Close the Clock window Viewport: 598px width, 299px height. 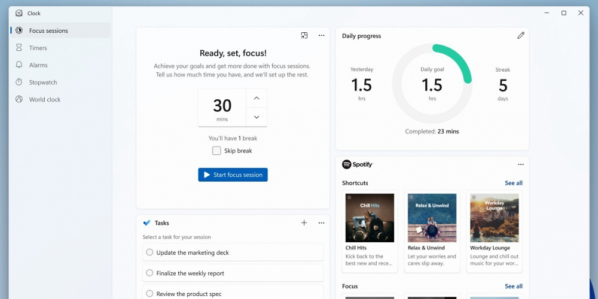[581, 13]
